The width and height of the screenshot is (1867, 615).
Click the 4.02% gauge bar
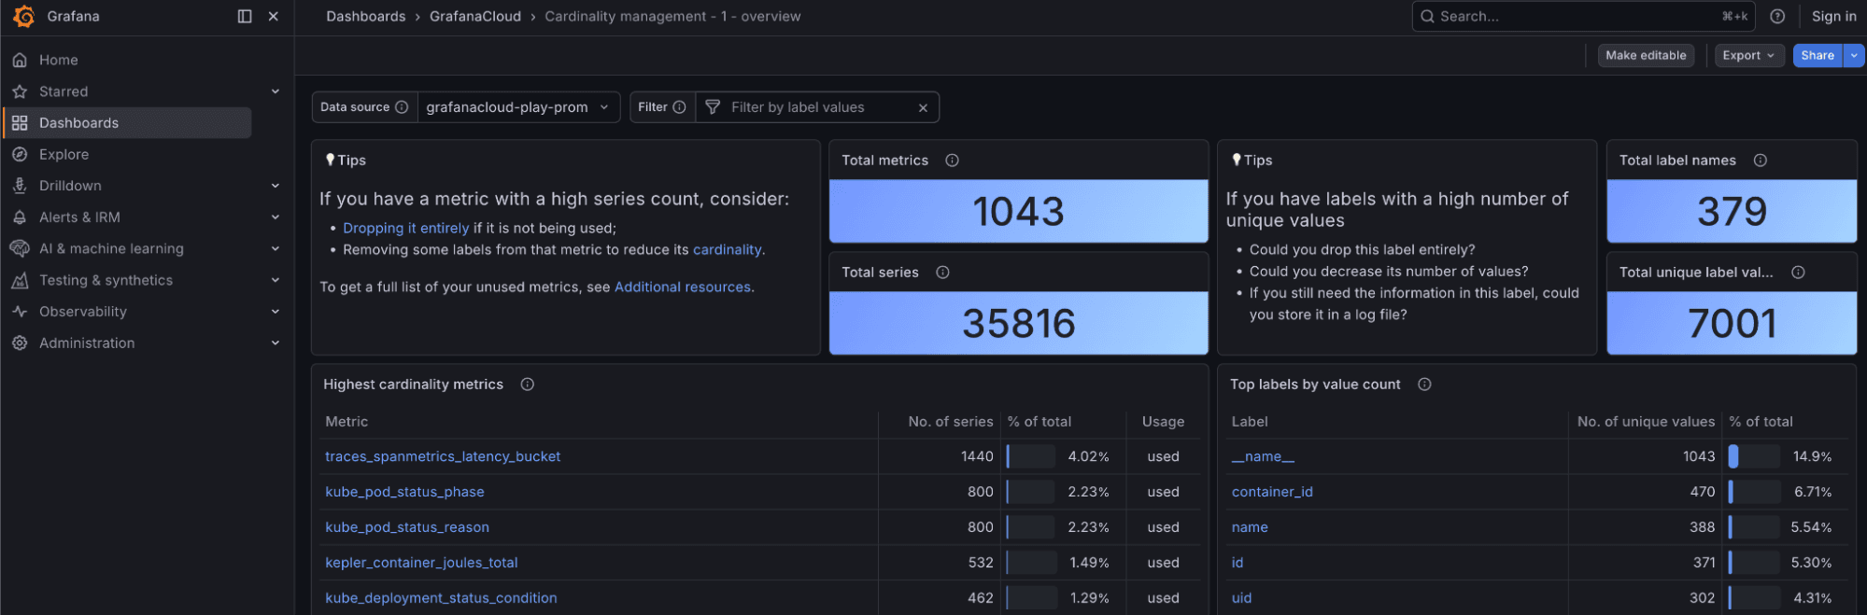tap(1030, 456)
